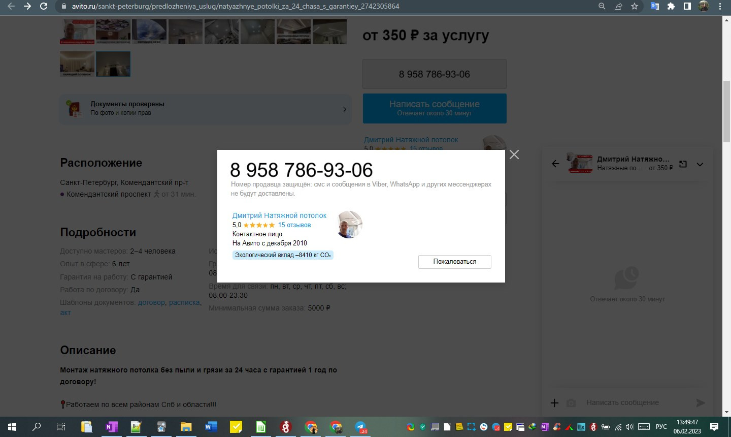This screenshot has width=731, height=437.
Task: Open the 15 отзывов link in the popup
Action: [294, 225]
